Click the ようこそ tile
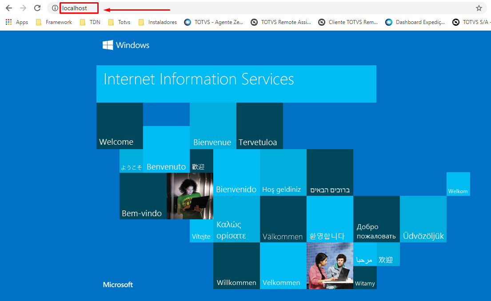Screen dimensions: 491x301 coord(131,161)
